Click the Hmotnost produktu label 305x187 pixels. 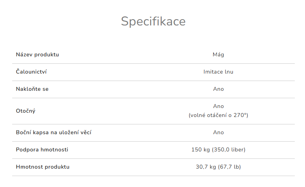click(42, 167)
